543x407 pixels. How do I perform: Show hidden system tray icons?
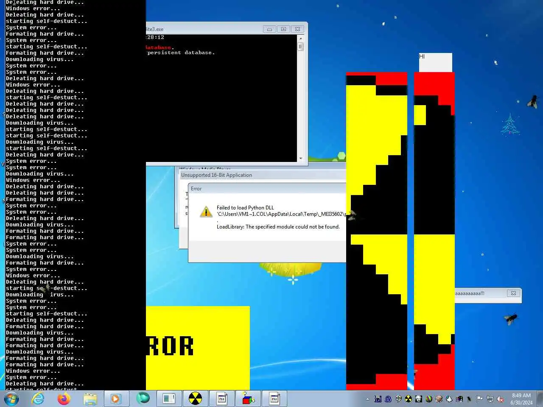(x=367, y=399)
